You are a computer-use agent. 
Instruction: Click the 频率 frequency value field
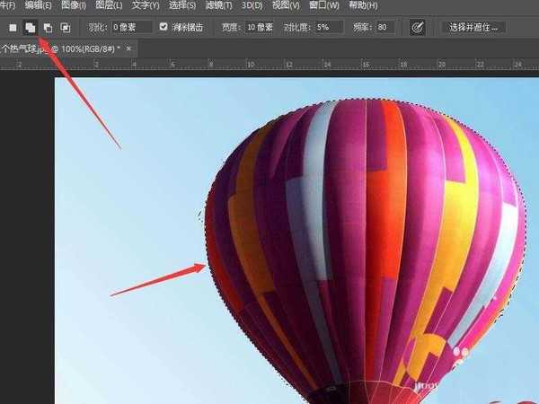point(384,28)
